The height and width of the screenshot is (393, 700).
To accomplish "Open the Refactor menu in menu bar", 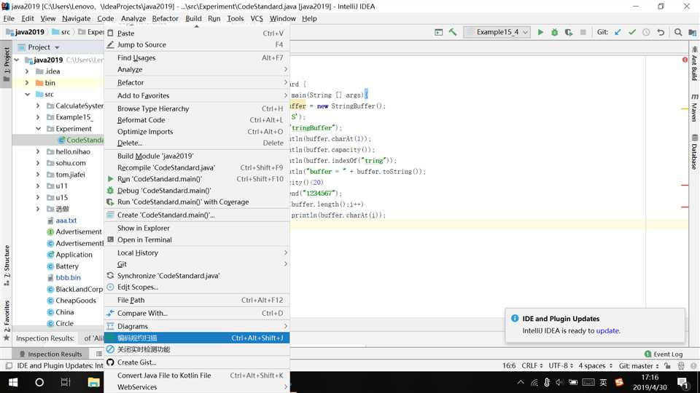I will (166, 18).
